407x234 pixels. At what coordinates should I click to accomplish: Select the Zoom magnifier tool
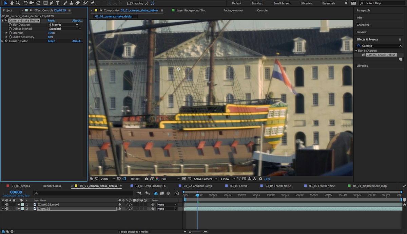tap(18, 3)
